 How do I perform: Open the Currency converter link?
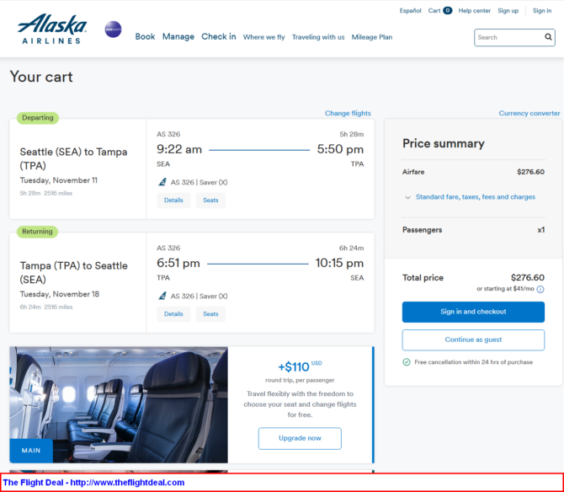529,113
